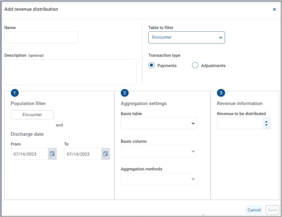This screenshot has height=217, width=282.
Task: Expand the Basis table dropdown
Action: (159, 124)
